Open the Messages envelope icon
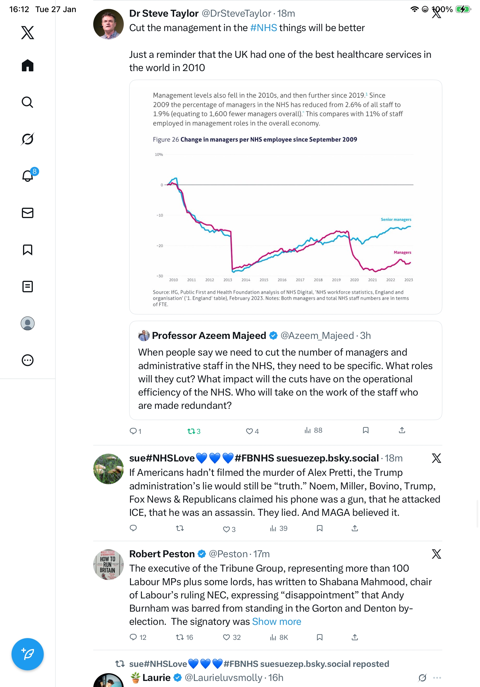 click(28, 213)
